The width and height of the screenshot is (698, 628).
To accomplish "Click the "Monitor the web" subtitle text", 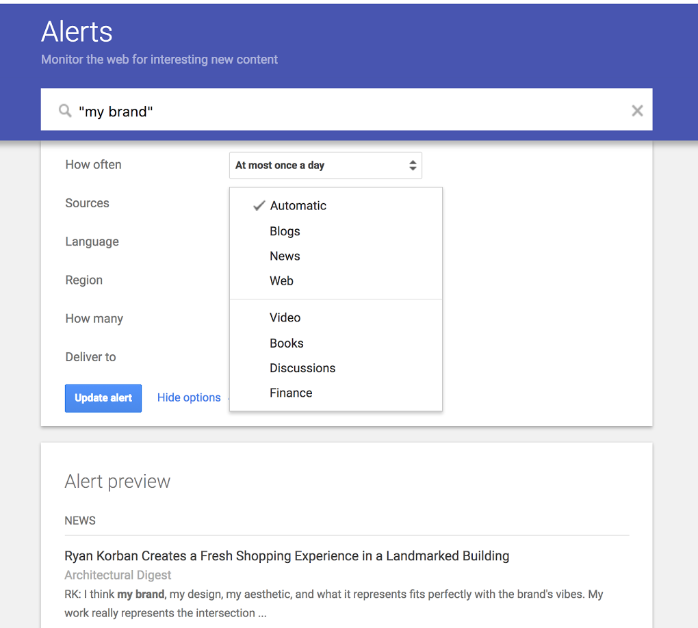I will (x=159, y=60).
